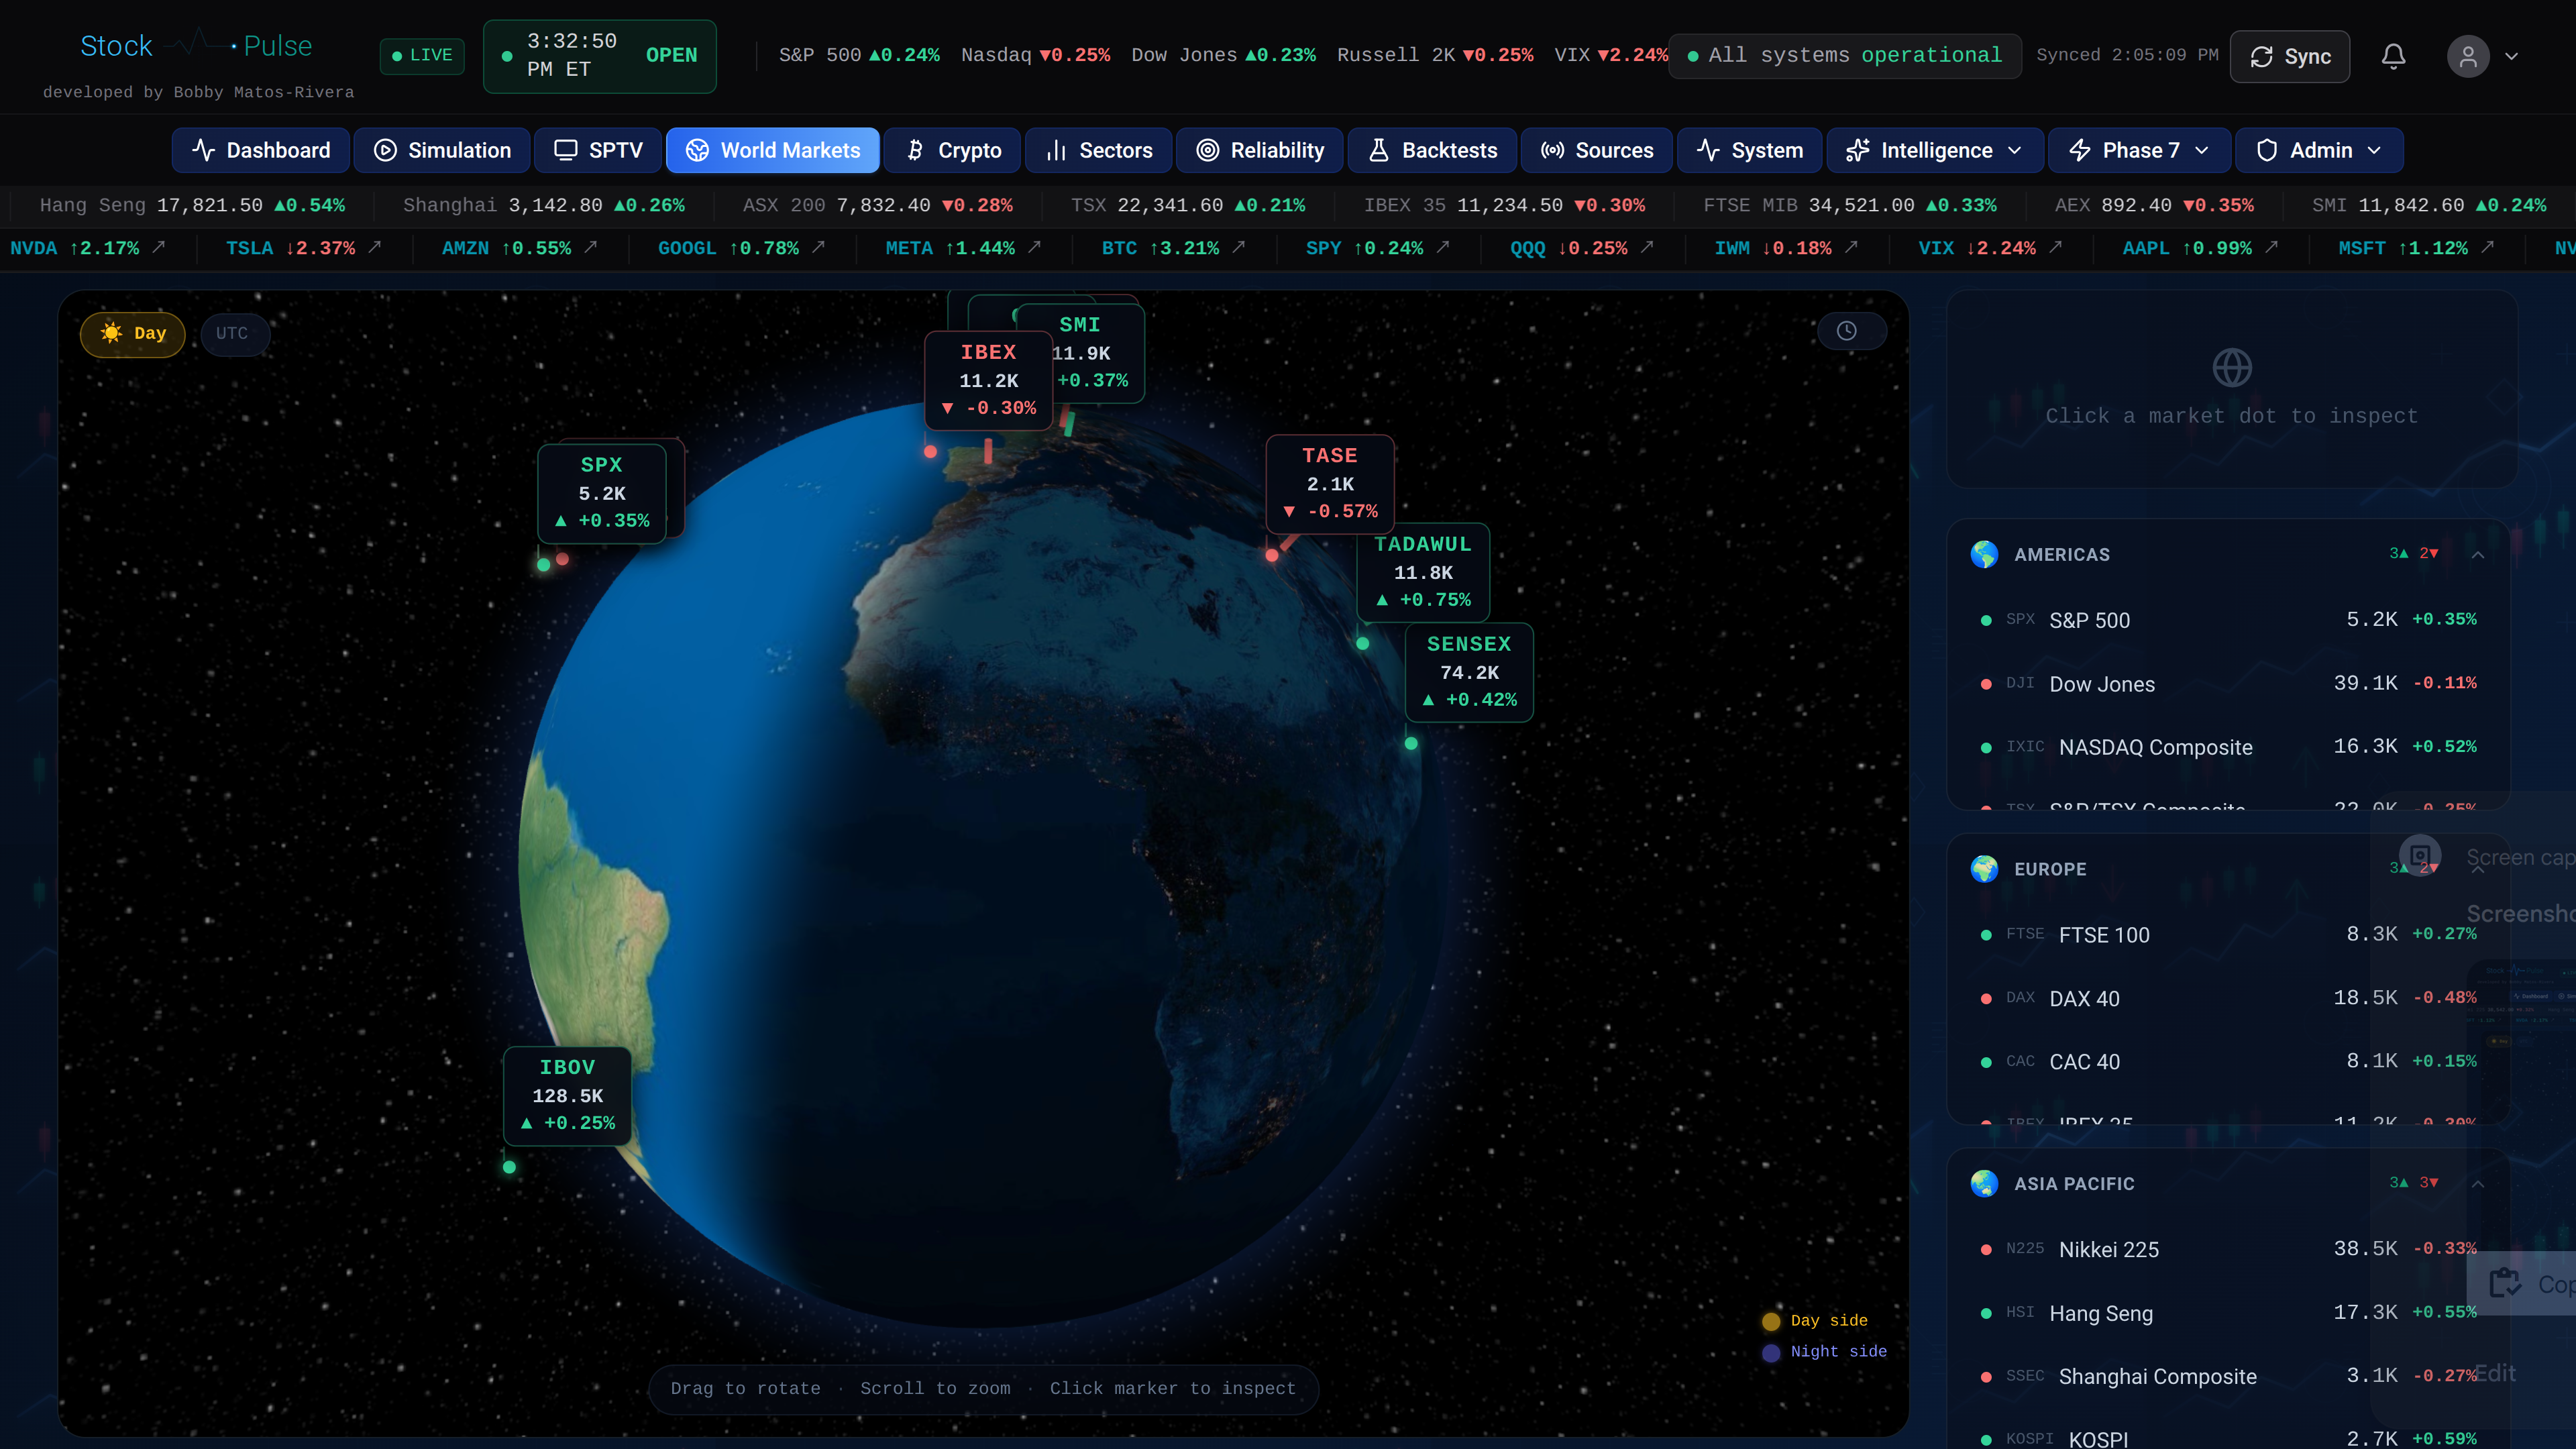Select the FTSE 100 row
This screenshot has height=1449, width=2576.
[x=2228, y=935]
